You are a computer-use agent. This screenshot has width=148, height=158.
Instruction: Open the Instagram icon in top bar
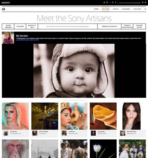[x=107, y=3]
